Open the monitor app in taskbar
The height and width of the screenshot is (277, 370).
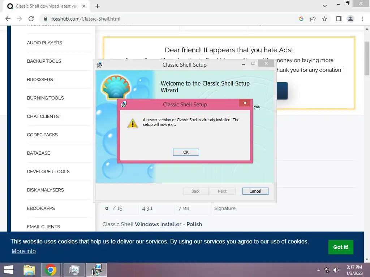74,270
